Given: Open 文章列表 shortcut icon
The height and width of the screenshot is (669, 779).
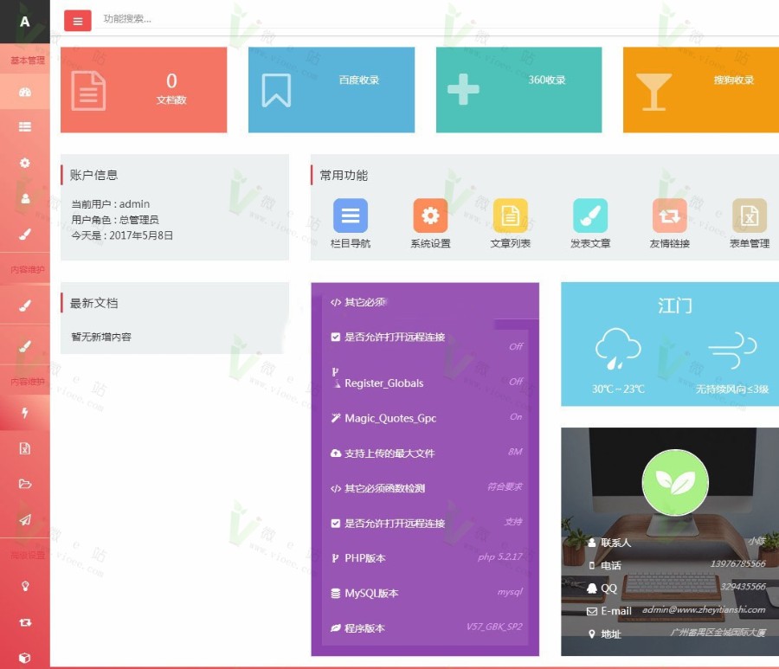Looking at the screenshot, I should 510,215.
